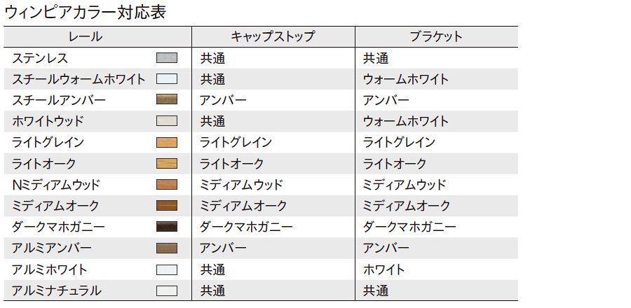Click the スチールウォームホワイト color swatch
Screen dimensions: 631x308
(167, 79)
